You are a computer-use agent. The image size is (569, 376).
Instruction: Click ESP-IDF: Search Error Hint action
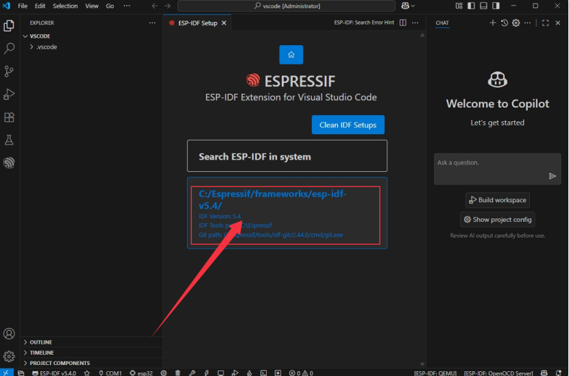point(364,23)
